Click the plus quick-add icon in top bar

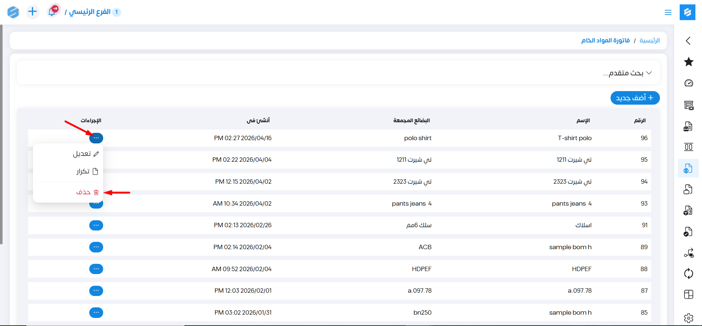coord(33,12)
